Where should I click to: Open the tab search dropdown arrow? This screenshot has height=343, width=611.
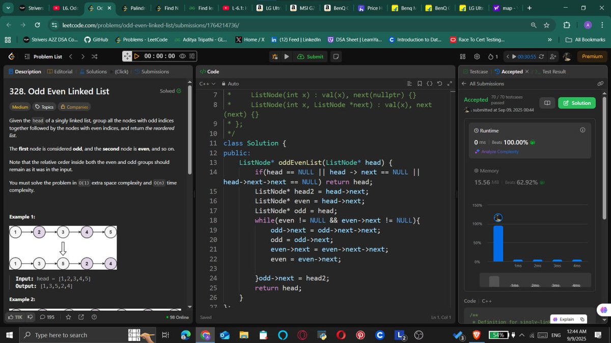point(8,8)
